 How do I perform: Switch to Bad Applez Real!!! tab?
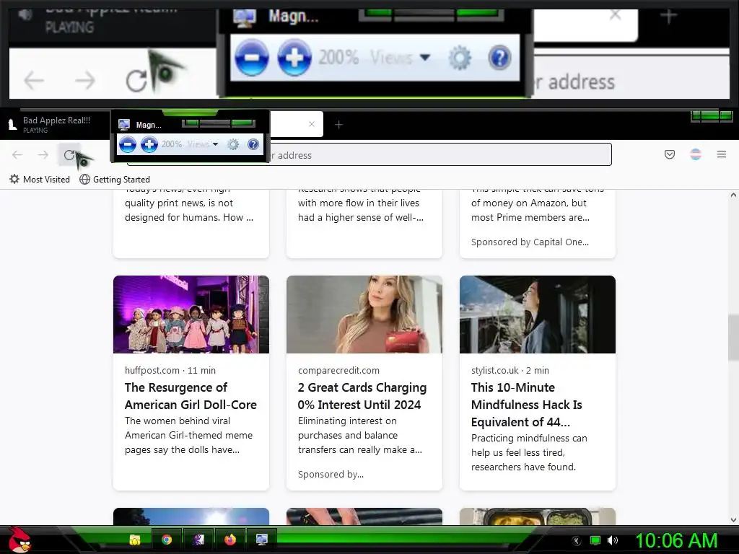[55, 124]
